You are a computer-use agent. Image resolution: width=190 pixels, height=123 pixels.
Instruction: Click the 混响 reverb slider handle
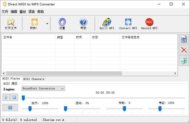(66, 109)
